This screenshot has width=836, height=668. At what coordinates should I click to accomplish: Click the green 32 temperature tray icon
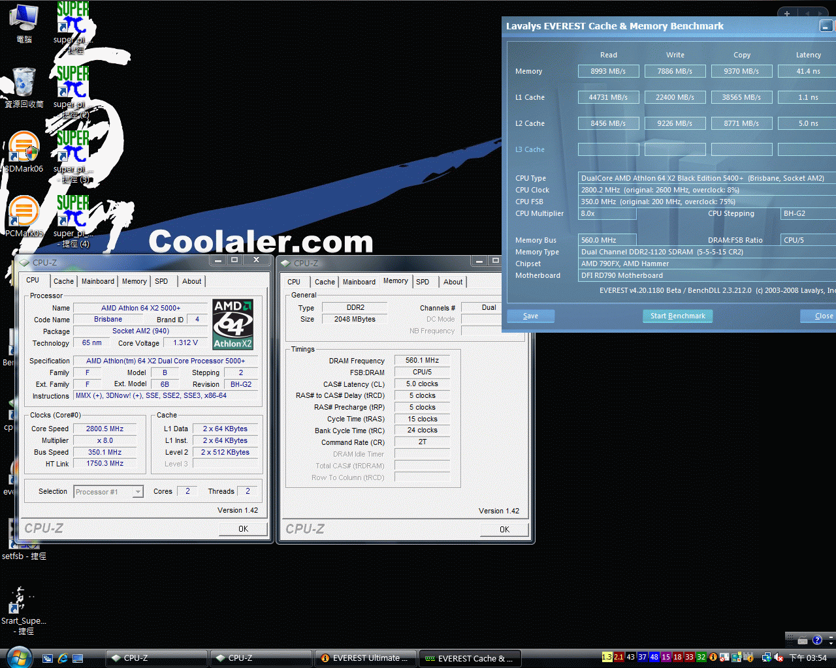(x=701, y=657)
